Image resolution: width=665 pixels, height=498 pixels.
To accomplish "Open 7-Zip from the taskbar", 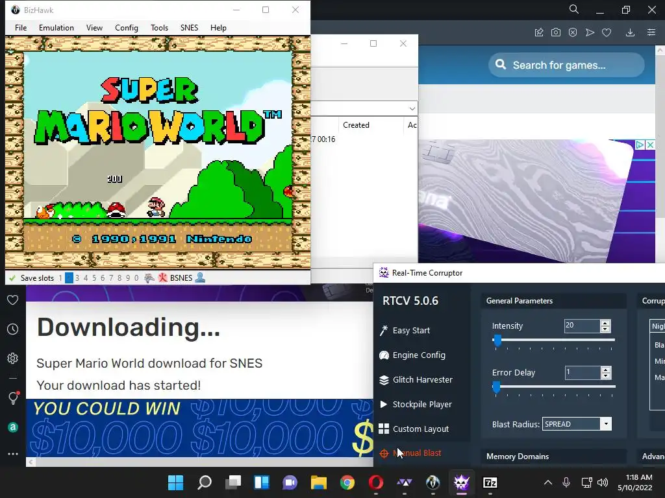I will pyautogui.click(x=490, y=482).
